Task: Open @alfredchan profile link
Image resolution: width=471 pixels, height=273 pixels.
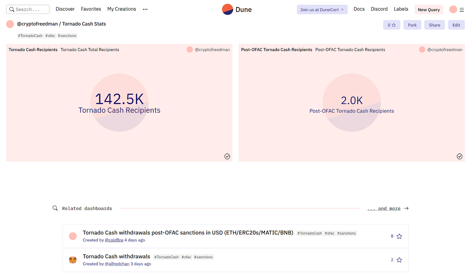Action: tap(117, 264)
